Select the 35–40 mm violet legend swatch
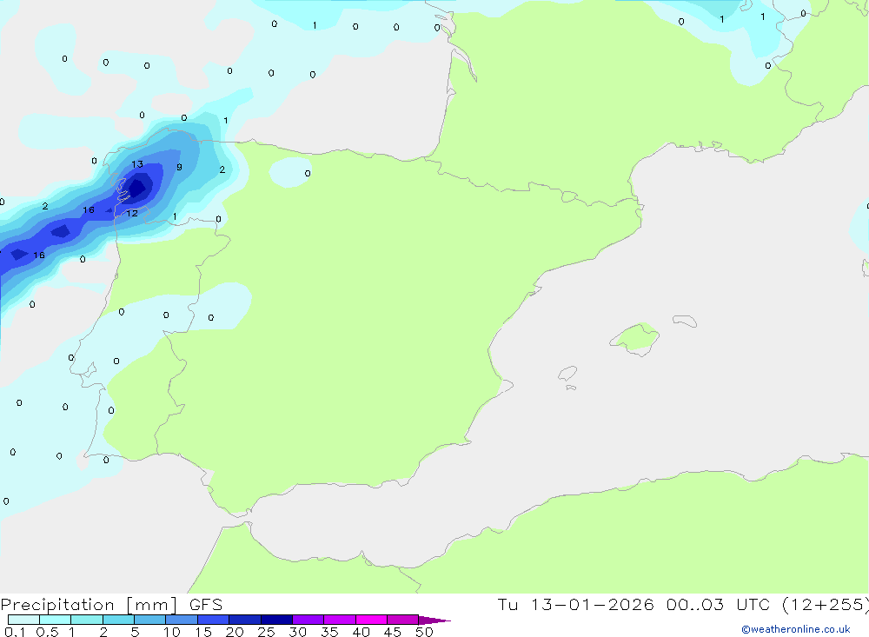The height and width of the screenshot is (637, 869). pyautogui.click(x=340, y=620)
